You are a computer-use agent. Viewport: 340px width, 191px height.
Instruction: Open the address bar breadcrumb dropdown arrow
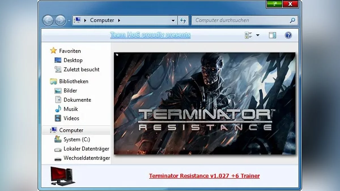coord(173,20)
